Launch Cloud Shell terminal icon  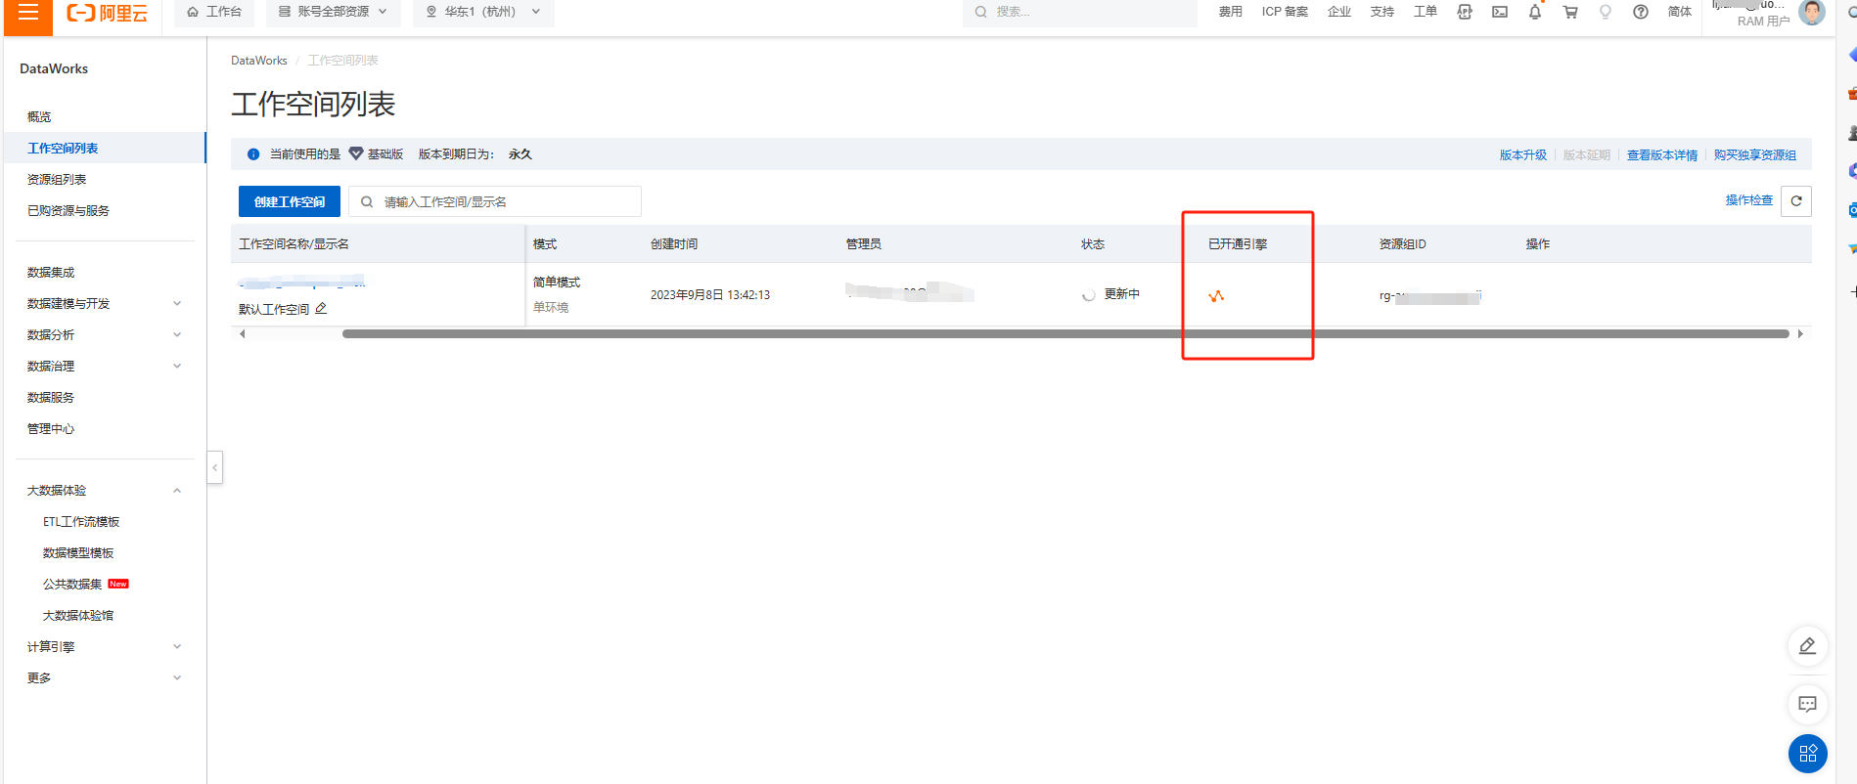click(x=1500, y=12)
